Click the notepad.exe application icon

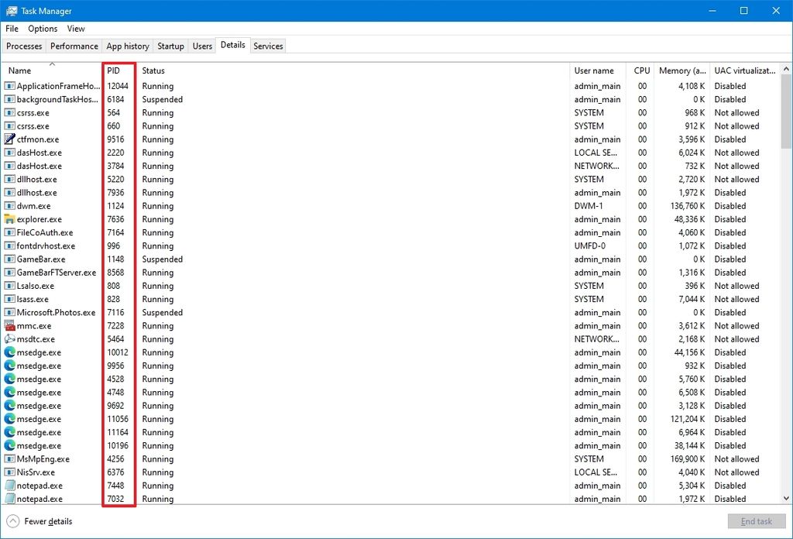[x=9, y=486]
